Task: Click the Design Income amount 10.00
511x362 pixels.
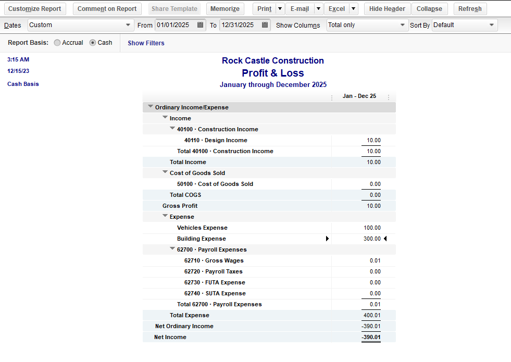Action: [x=373, y=141]
